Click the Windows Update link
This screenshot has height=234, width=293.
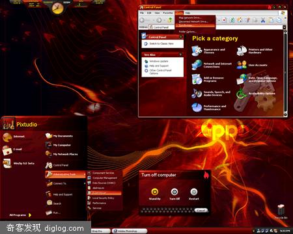click(x=159, y=61)
